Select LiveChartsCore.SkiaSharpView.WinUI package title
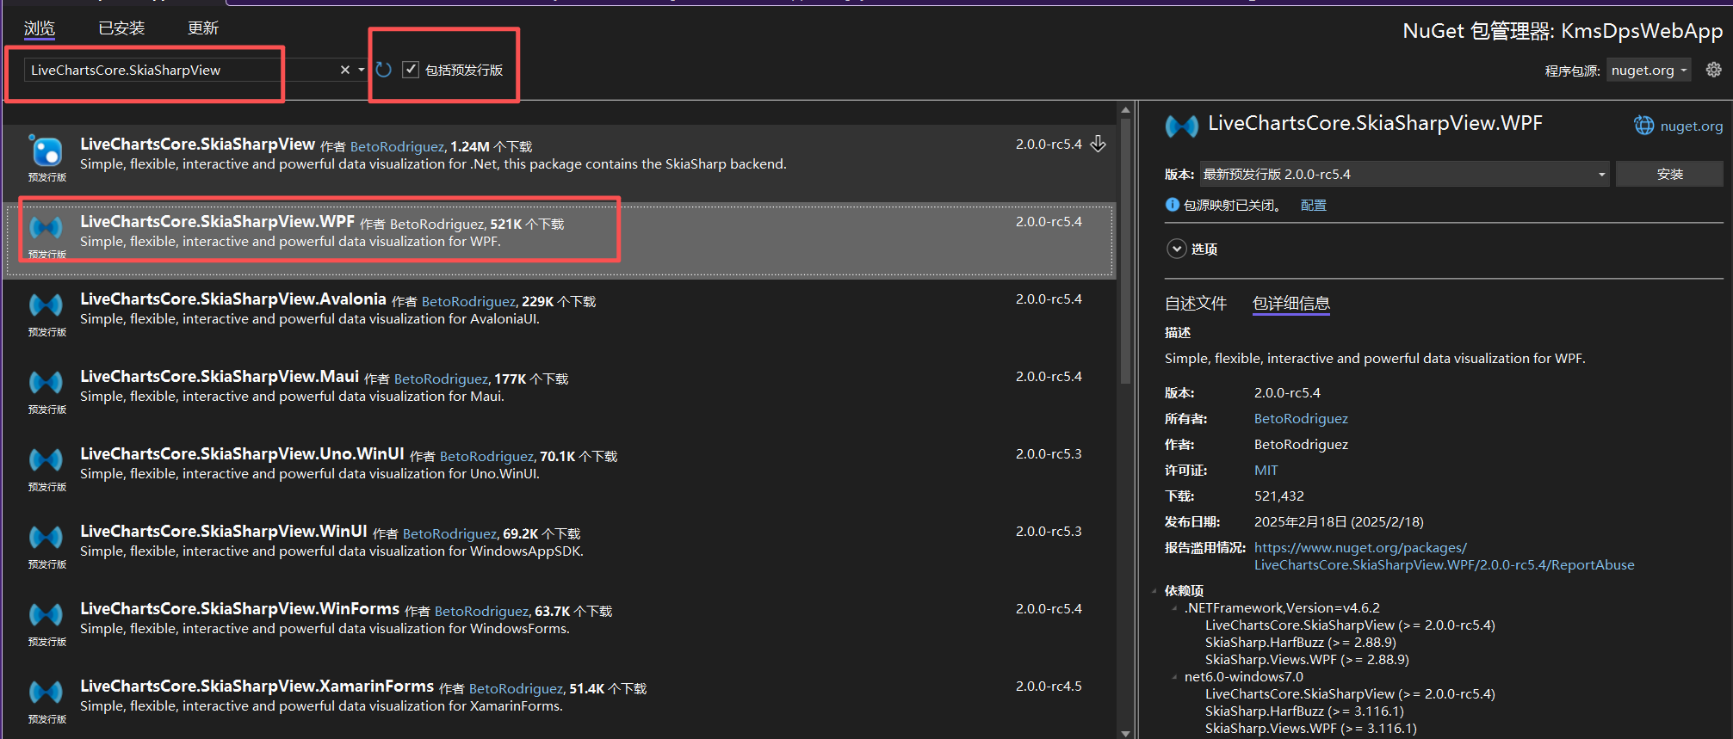 point(224,531)
